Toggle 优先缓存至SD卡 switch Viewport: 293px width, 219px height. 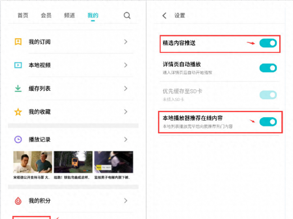pyautogui.click(x=268, y=95)
